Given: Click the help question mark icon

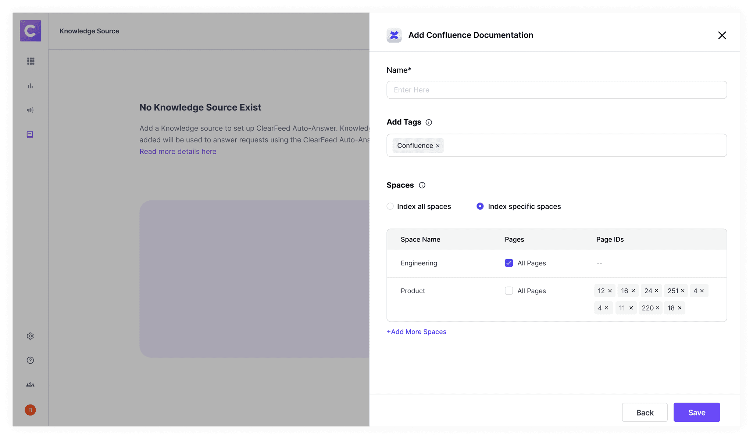Looking at the screenshot, I should click(x=30, y=360).
